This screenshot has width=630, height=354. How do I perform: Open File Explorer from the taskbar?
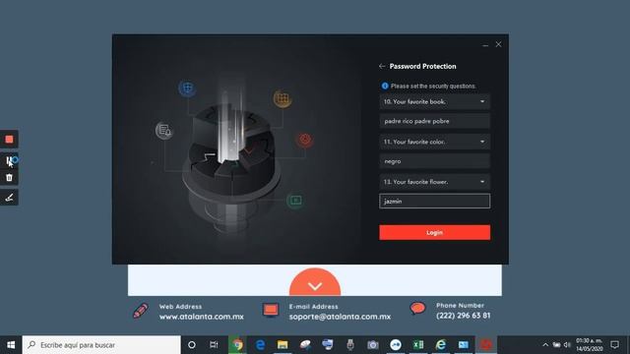point(283,345)
